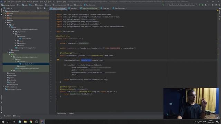Screen dimensions: 221x124
Task: Run the TeamControllerTest configuration (green play)
Action: (200, 5)
